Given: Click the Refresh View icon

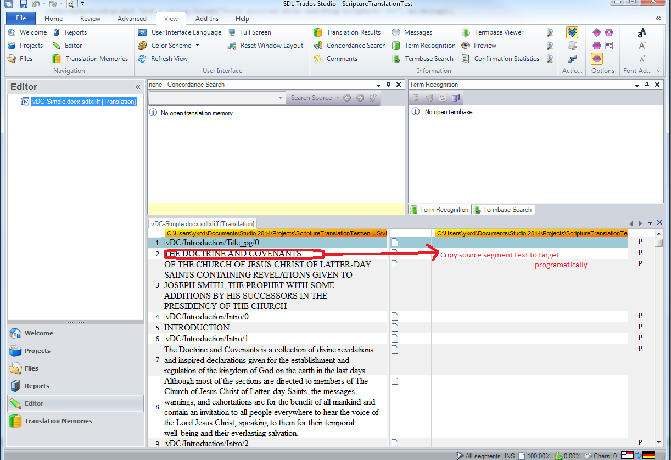Looking at the screenshot, I should 142,59.
